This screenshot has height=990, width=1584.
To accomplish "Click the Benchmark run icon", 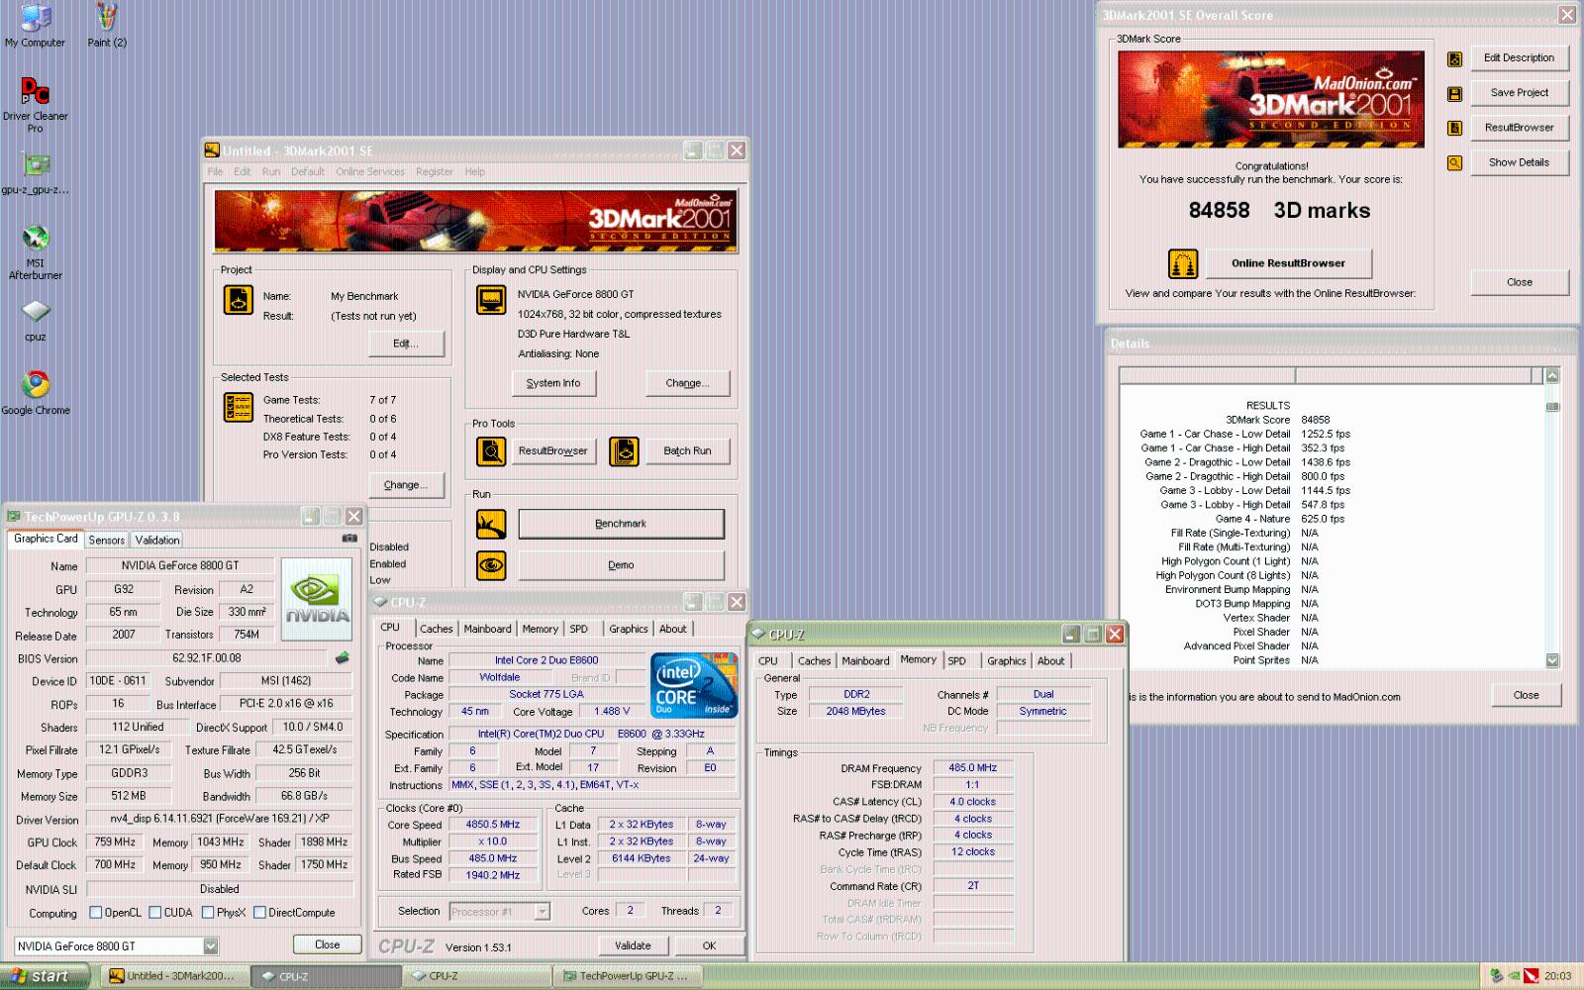I will click(491, 524).
